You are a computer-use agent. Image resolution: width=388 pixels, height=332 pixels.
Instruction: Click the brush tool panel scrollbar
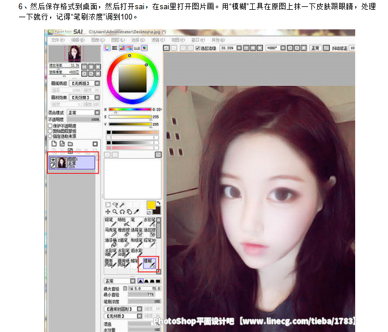159,230
